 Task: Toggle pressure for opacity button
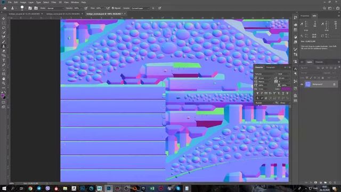(86, 8)
